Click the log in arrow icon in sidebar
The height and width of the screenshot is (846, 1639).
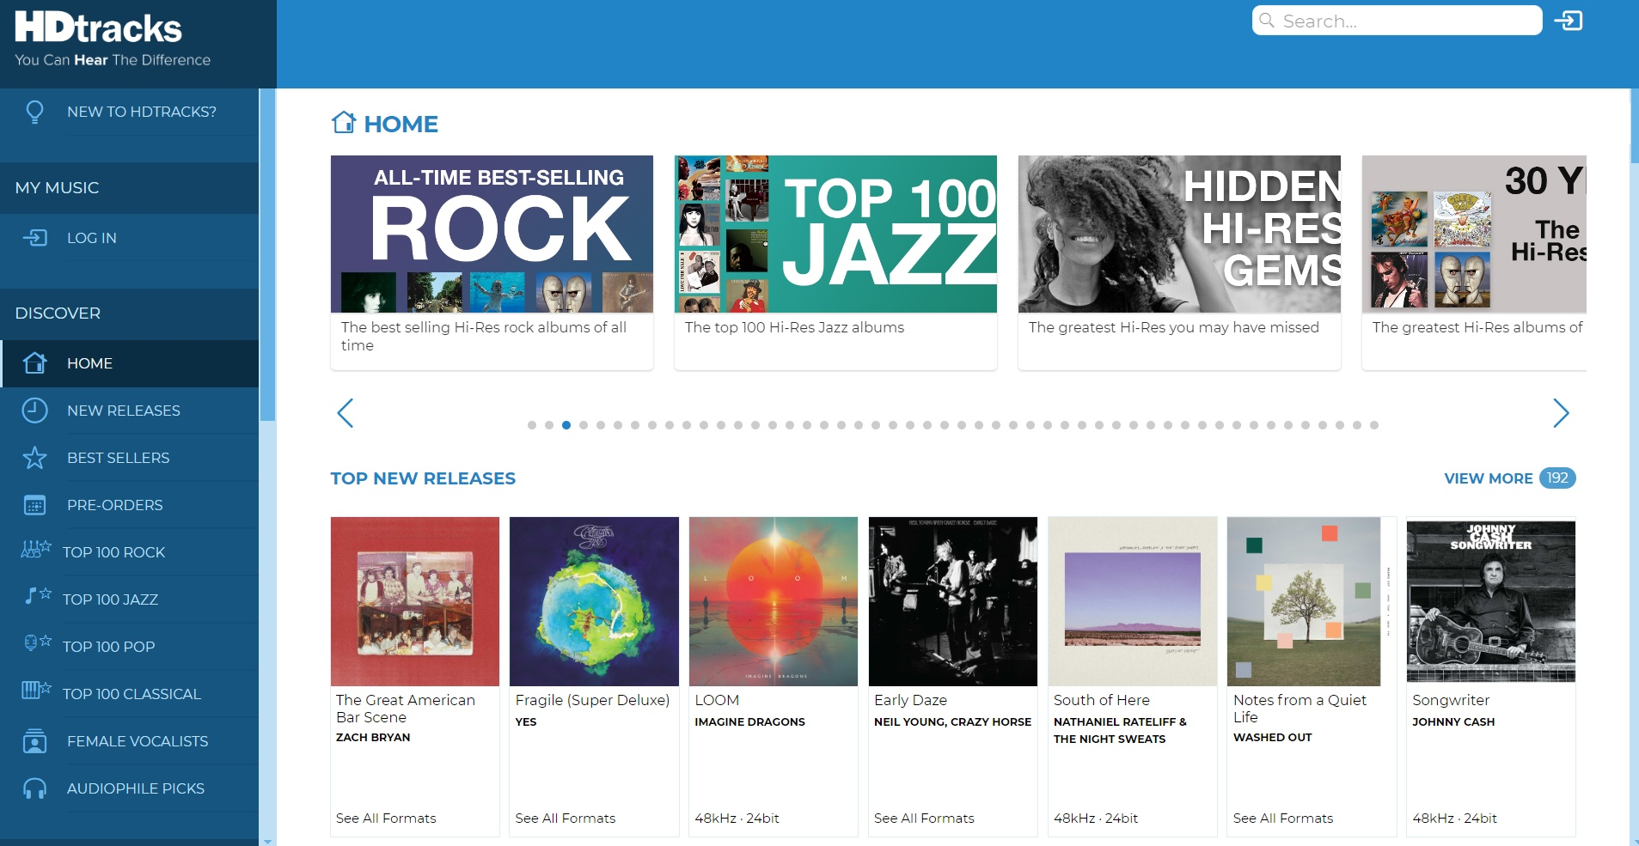point(34,238)
